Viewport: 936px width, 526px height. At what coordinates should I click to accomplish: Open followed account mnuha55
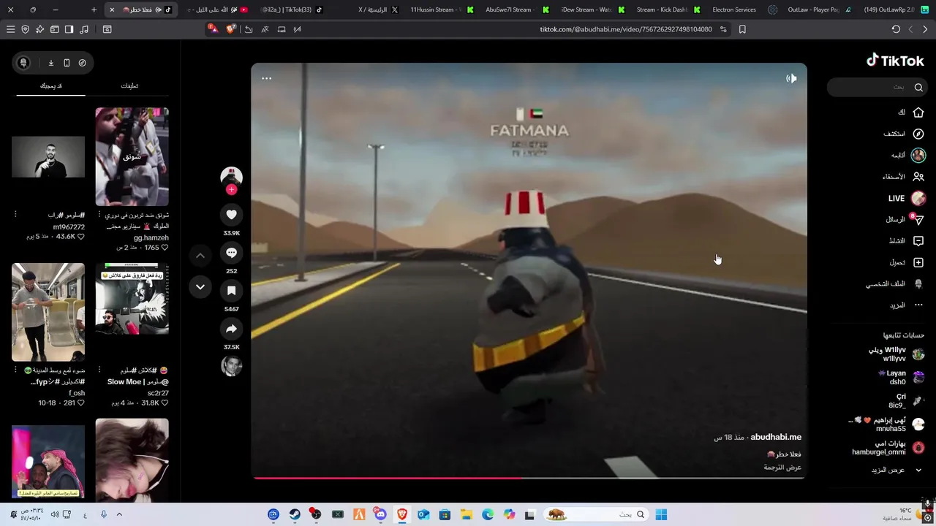[888, 424]
